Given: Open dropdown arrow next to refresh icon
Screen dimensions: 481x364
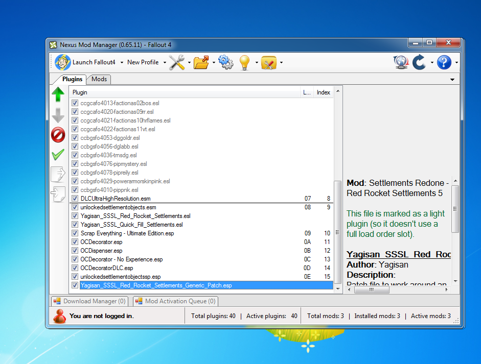Looking at the screenshot, I should [432, 62].
